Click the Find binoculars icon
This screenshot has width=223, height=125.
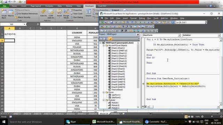(128, 22)
